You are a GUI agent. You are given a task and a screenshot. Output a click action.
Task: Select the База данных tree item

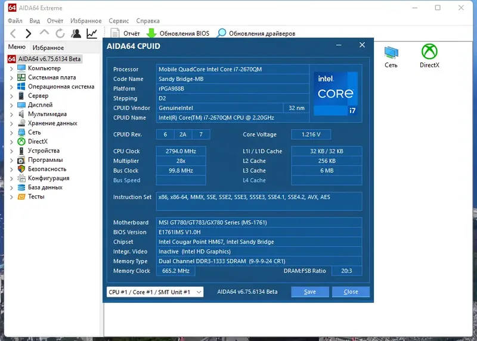point(45,187)
